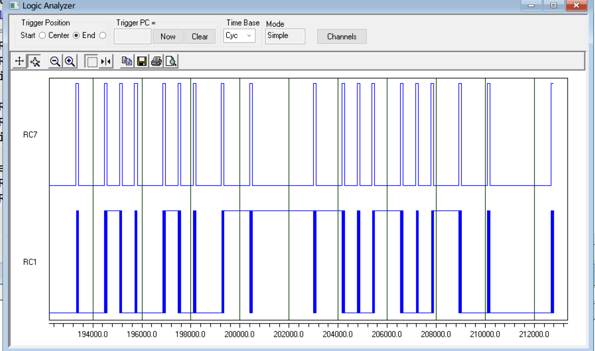This screenshot has height=351, width=595.
Task: Click the zoom out magnifier icon
Action: coord(55,61)
